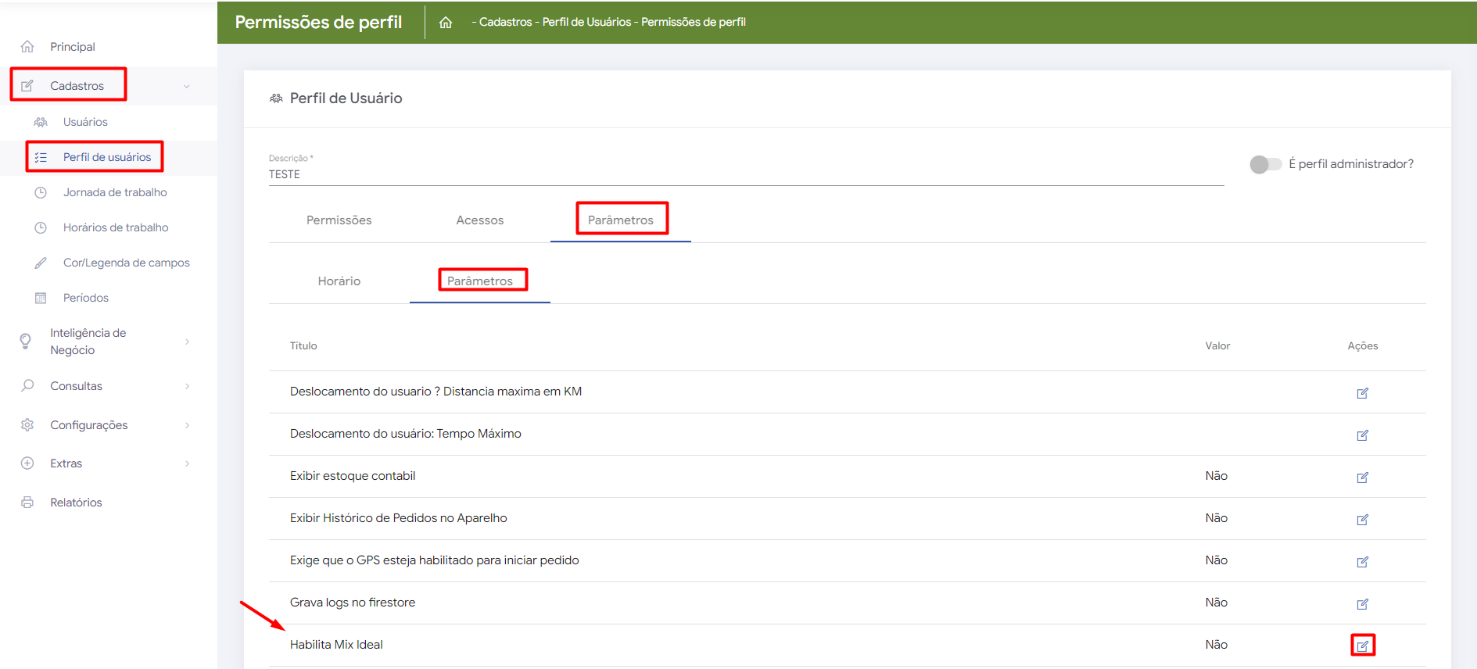Open the Acessos tab

click(x=479, y=220)
